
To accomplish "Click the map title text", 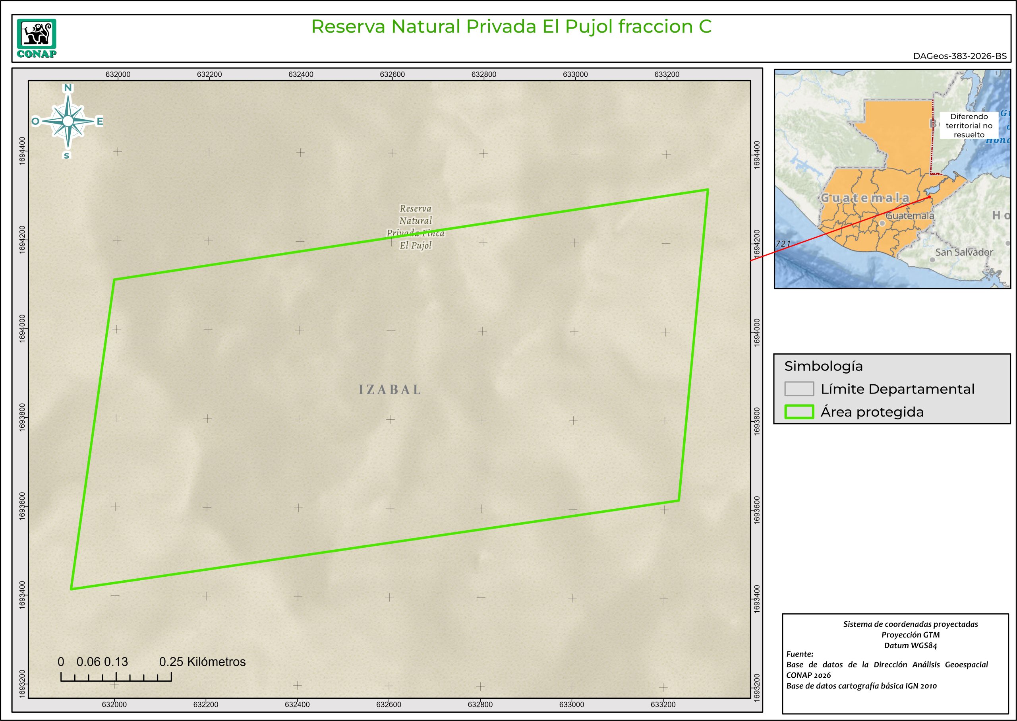I will click(511, 27).
